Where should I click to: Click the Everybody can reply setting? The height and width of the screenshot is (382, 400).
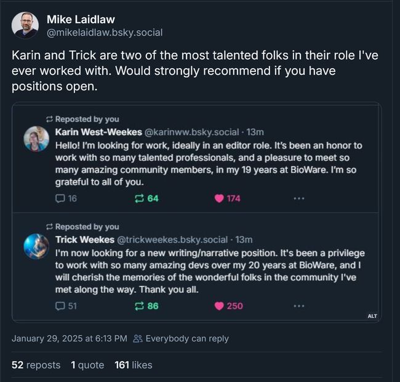click(181, 338)
